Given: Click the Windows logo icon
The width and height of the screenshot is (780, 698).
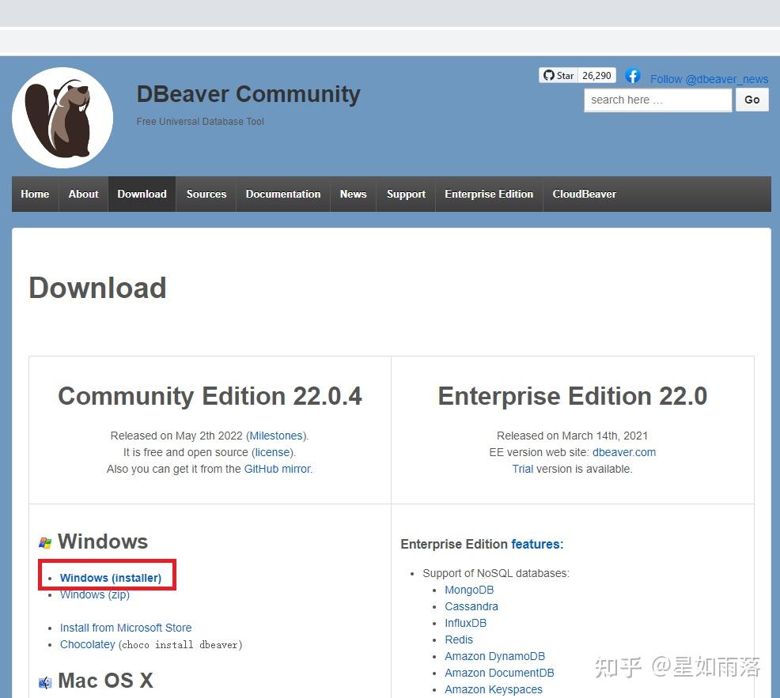Looking at the screenshot, I should [x=45, y=543].
